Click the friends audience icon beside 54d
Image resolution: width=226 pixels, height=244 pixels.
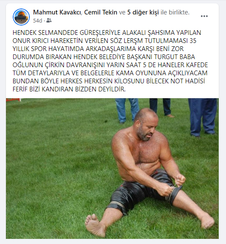point(49,20)
